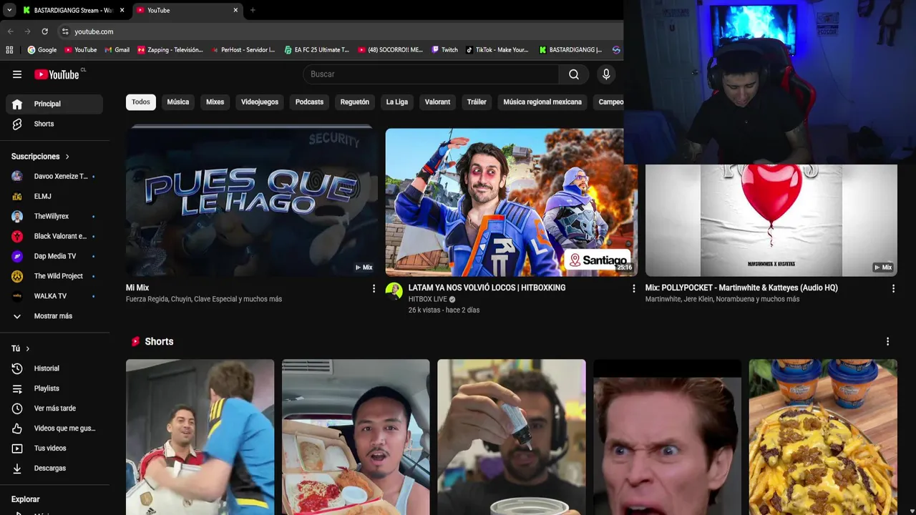
Task: Expand the Tú section
Action: [21, 348]
